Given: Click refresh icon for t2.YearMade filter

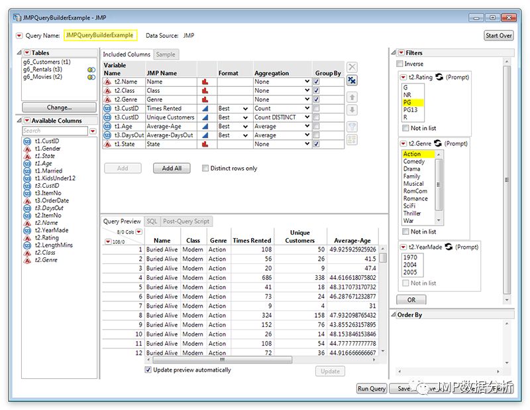Looking at the screenshot, I should (449, 247).
